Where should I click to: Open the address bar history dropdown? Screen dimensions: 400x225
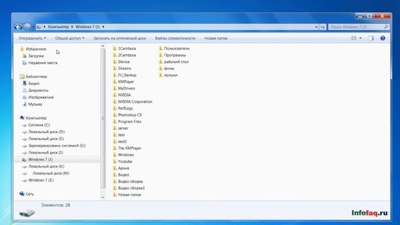316,27
